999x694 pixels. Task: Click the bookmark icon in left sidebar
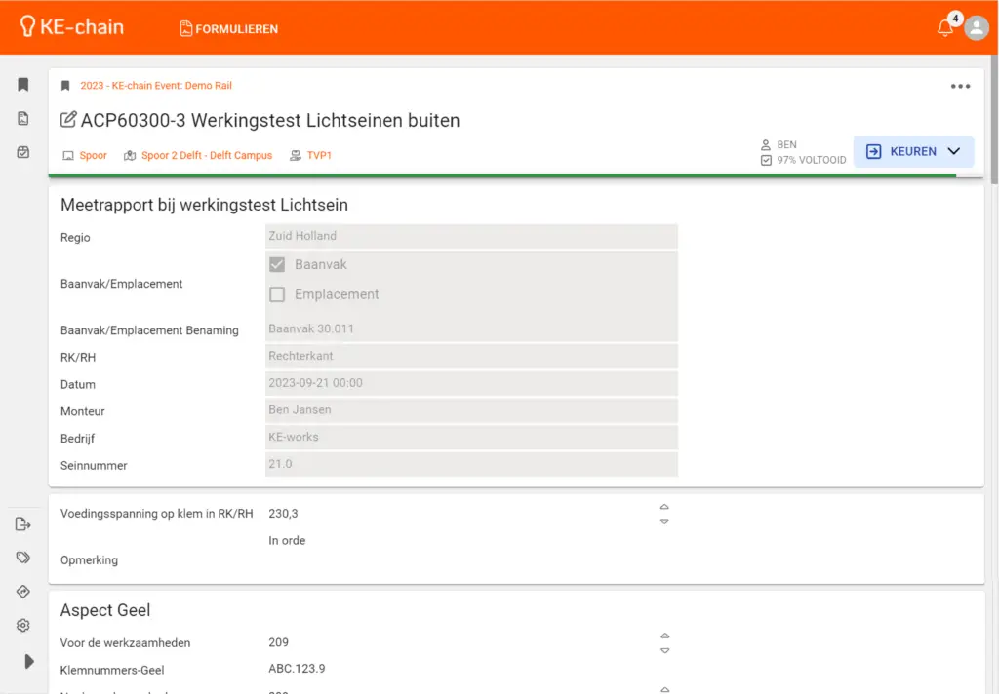[x=23, y=85]
